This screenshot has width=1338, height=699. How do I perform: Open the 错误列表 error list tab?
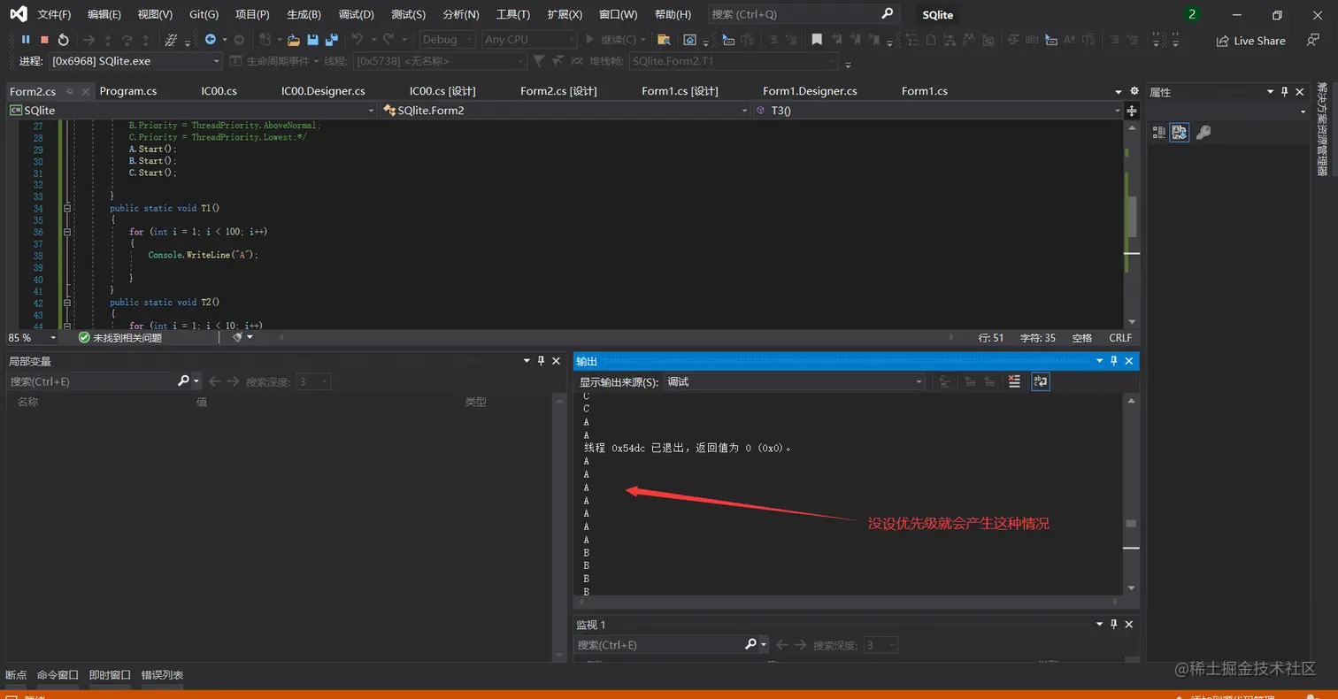(x=162, y=675)
